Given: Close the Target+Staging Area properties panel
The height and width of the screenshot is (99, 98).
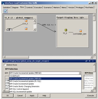Looking at the screenshot, I should click(x=93, y=61).
